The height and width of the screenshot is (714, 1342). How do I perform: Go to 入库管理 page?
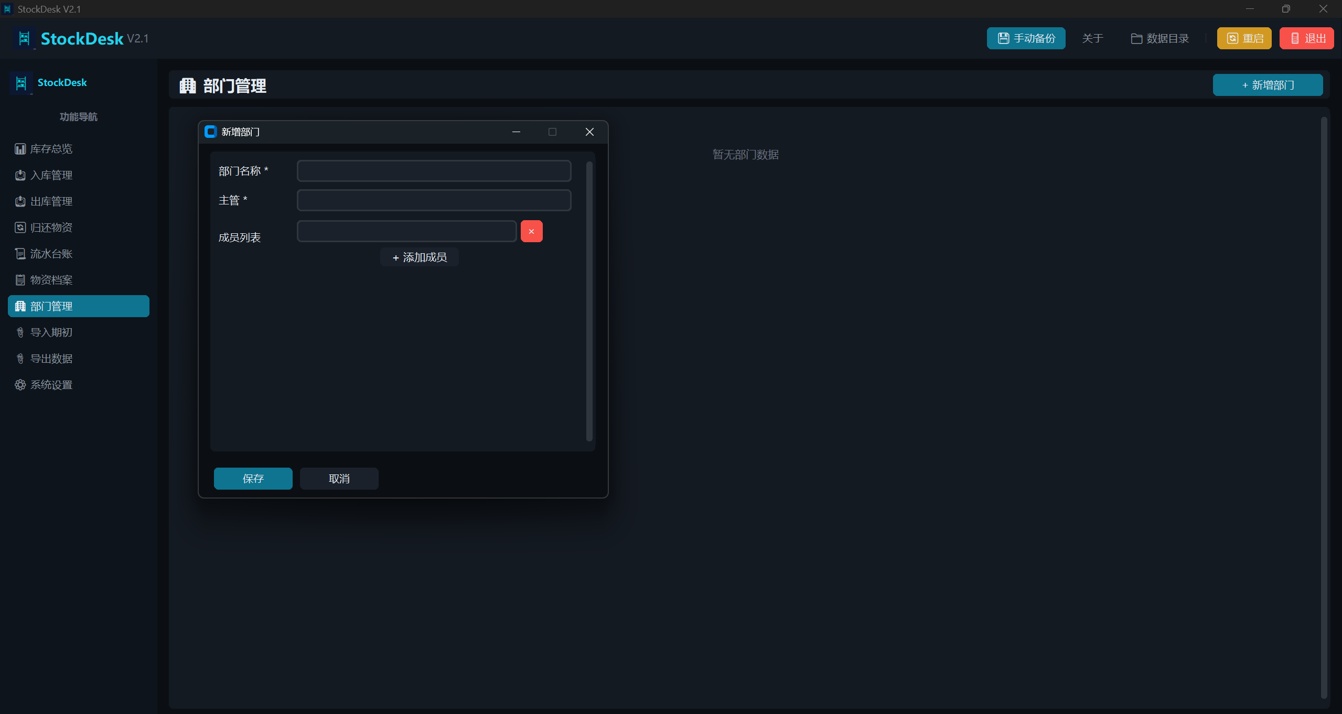[x=79, y=175]
